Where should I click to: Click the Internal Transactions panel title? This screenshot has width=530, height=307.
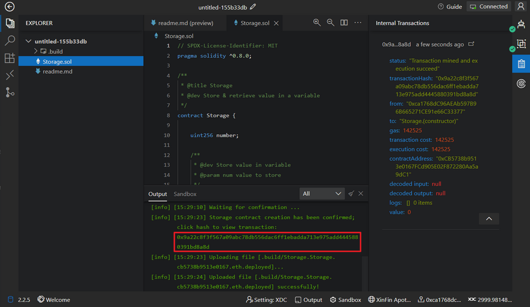pos(402,23)
